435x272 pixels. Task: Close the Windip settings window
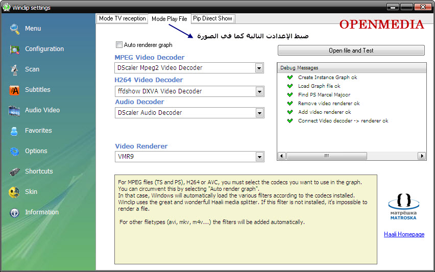[423, 7]
